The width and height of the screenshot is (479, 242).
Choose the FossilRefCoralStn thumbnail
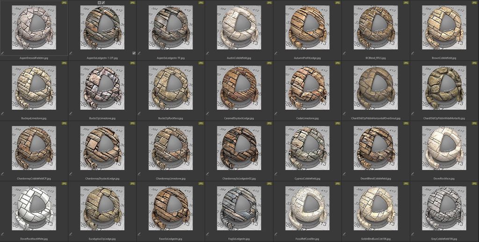coord(307,208)
